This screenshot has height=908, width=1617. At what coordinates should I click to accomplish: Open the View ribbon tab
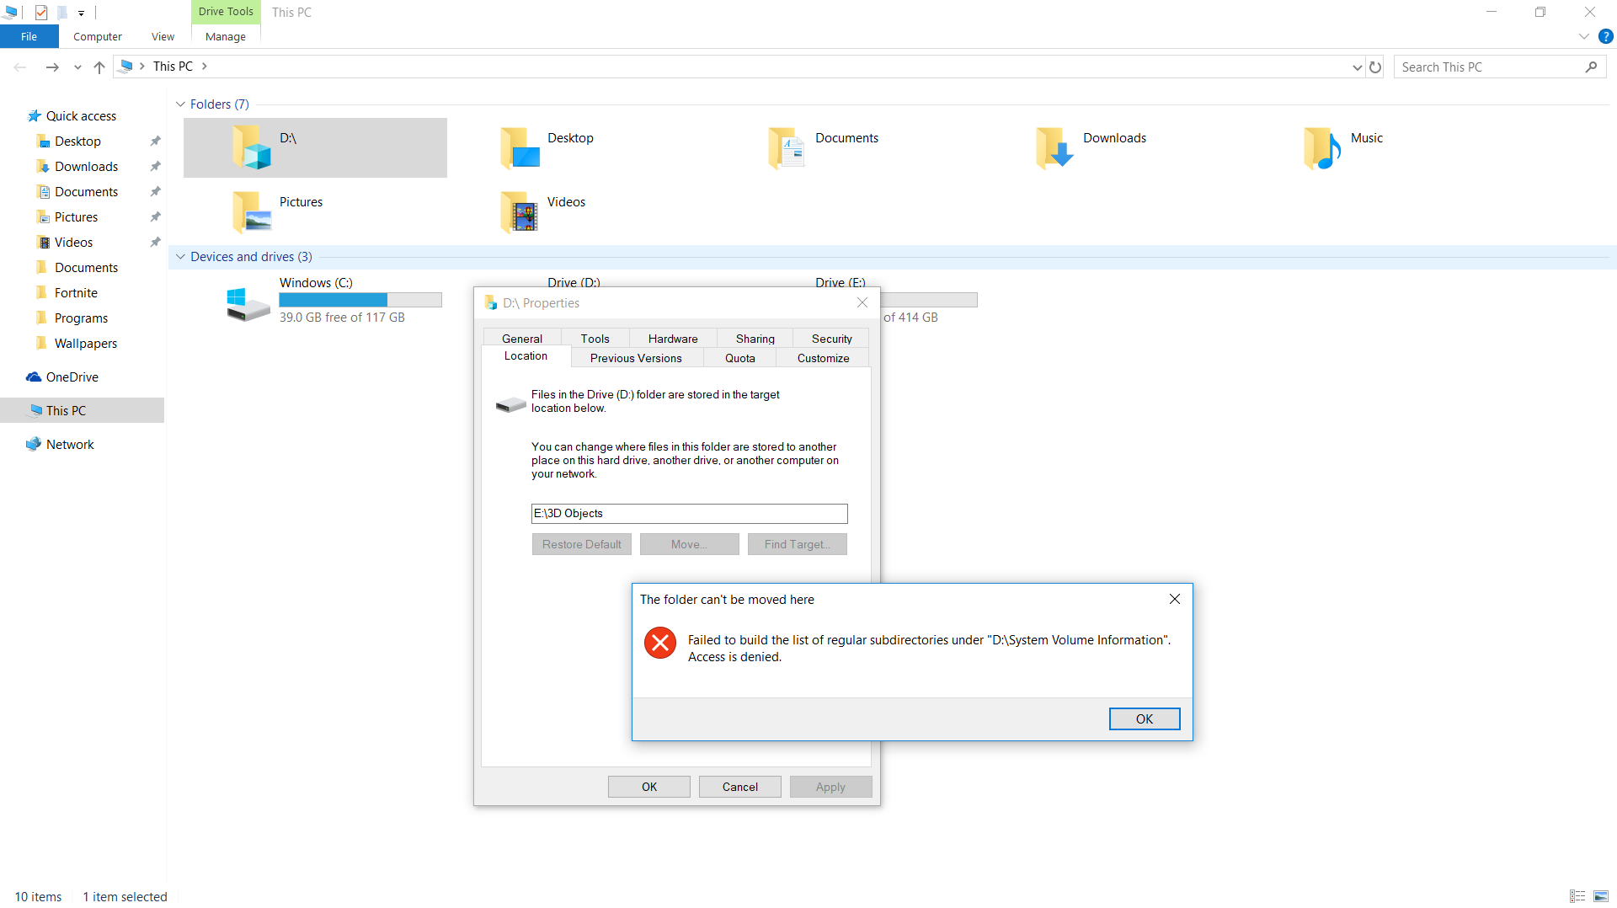click(163, 36)
